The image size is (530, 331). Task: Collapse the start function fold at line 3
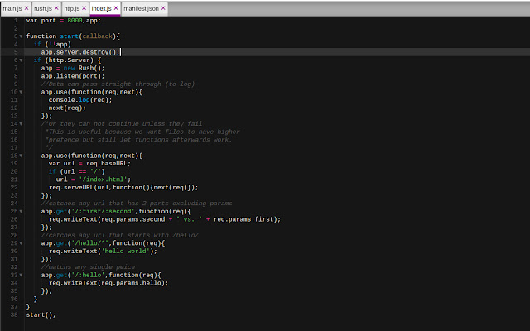pyautogui.click(x=21, y=36)
